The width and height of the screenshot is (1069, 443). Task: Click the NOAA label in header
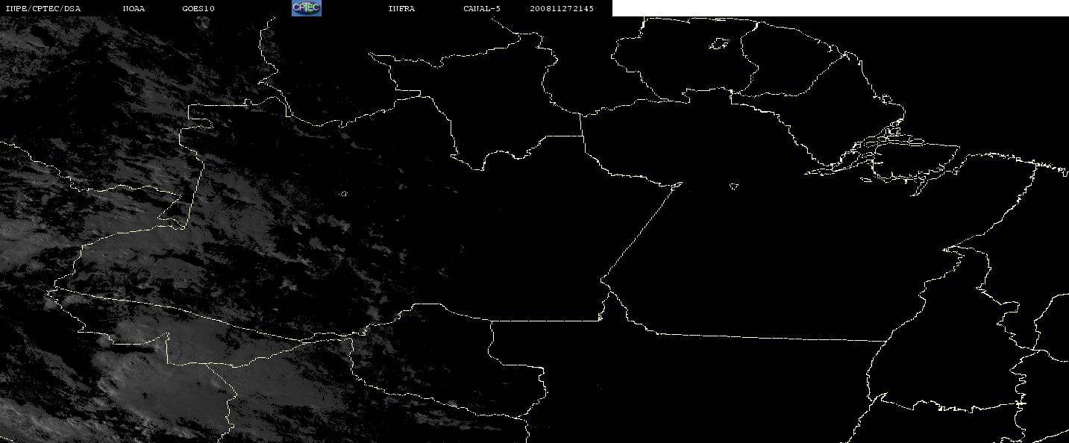[134, 9]
